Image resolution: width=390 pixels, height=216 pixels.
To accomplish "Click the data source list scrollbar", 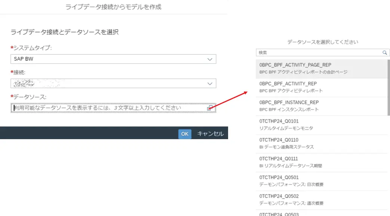I will coord(389,87).
